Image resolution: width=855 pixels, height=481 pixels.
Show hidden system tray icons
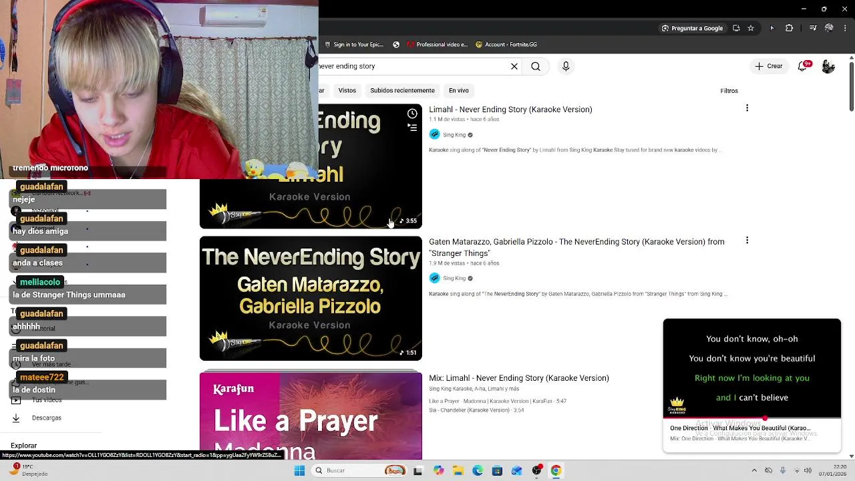754,470
